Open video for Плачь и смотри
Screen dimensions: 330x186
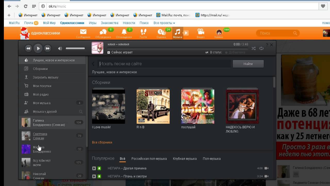266,176
